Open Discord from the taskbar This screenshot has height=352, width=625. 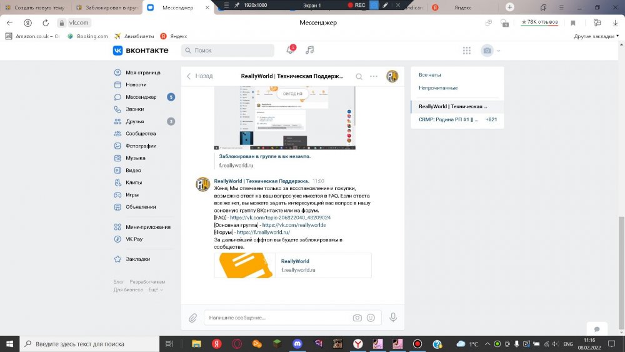[x=297, y=344]
